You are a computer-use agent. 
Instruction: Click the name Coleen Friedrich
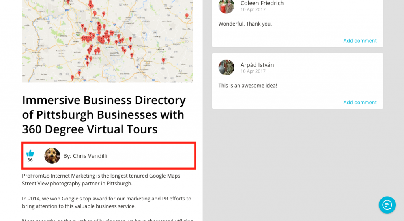(x=262, y=3)
